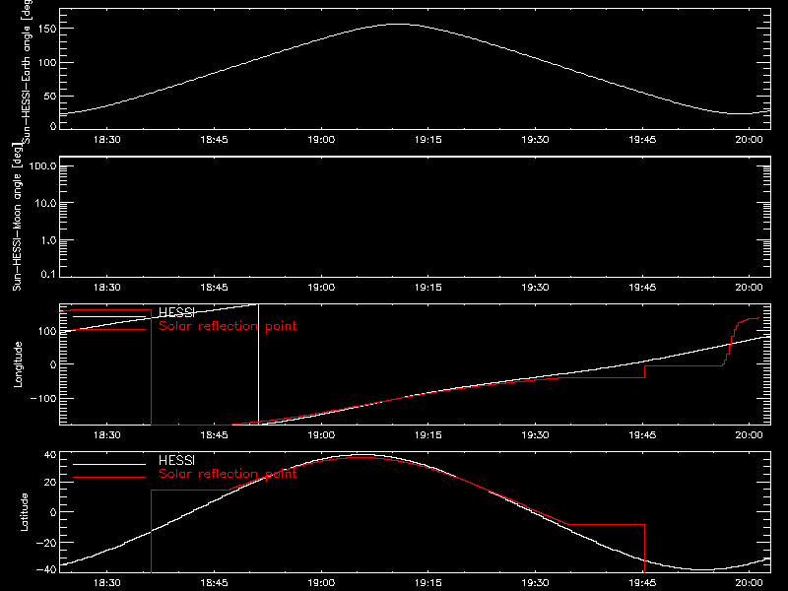Select the 150 tick on Earth angle axis
The image size is (788, 591).
[x=47, y=29]
